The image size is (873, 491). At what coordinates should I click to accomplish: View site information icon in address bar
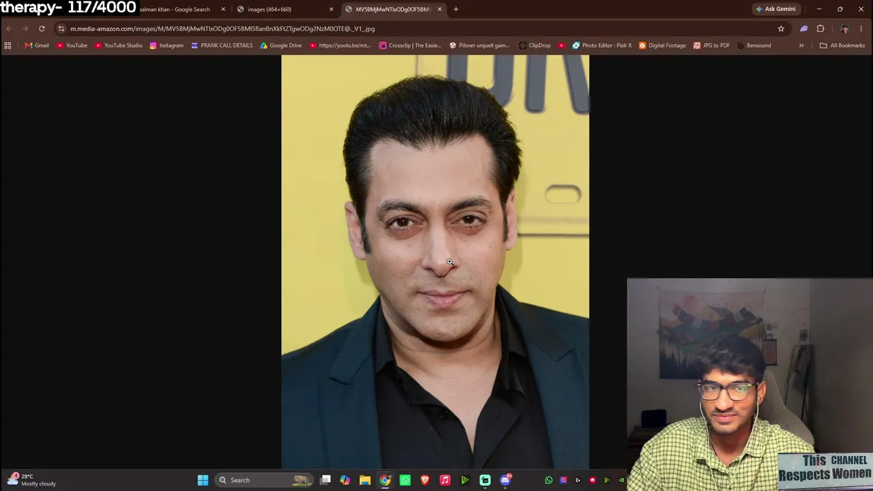point(61,29)
